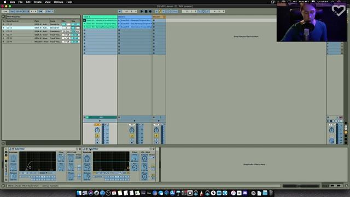Launch the third clip in DECK B

pyautogui.click(x=119, y=27)
